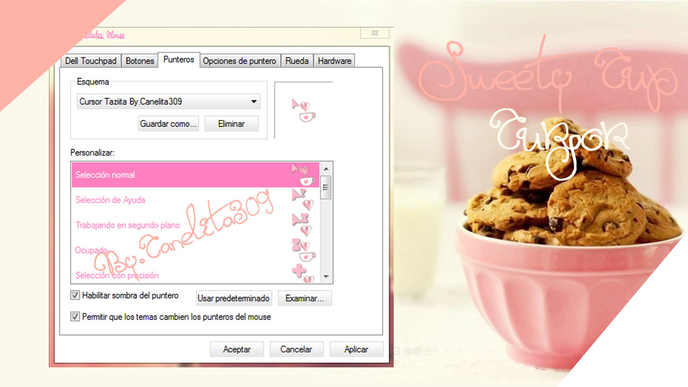Click the Ocupado hourglass cursor icon

coord(304,250)
